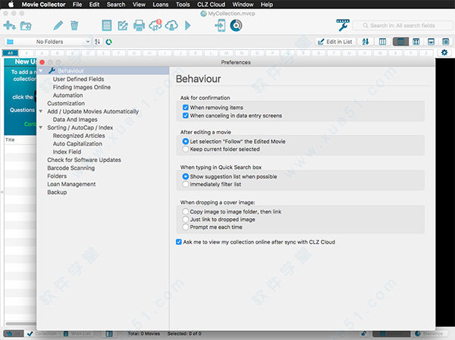
Task: Click the sort order icon beside folders
Action: pos(97,42)
